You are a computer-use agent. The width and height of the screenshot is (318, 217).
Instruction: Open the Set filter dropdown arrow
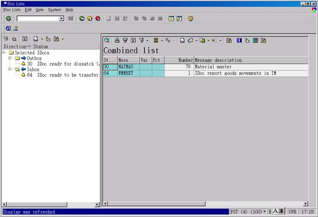pyautogui.click(x=147, y=41)
